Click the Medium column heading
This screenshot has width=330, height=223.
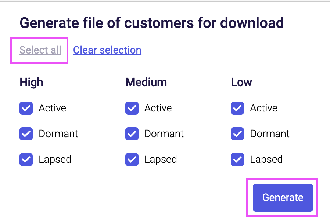pyautogui.click(x=146, y=82)
